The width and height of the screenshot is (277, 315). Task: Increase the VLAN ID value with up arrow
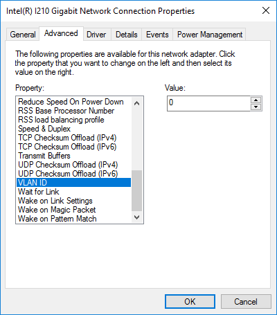pos(256,100)
